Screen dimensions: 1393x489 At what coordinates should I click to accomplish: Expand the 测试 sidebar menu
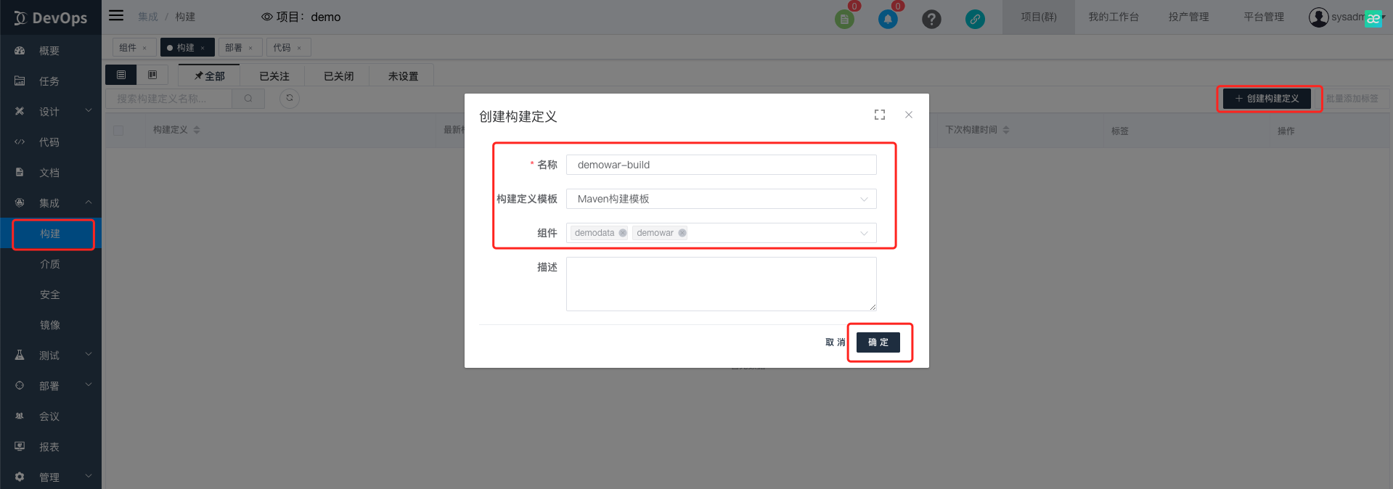click(50, 356)
